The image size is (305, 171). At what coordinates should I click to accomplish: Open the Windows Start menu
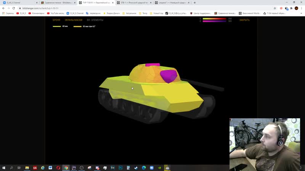click(x=4, y=168)
